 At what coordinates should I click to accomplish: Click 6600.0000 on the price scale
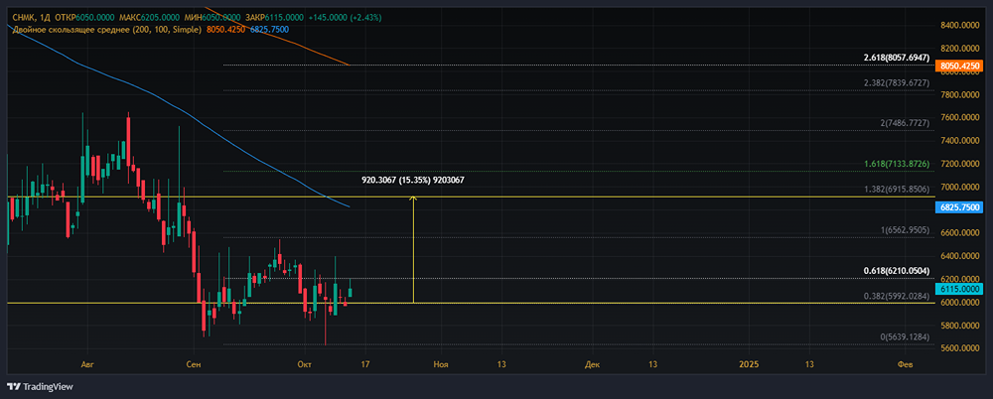pyautogui.click(x=960, y=232)
